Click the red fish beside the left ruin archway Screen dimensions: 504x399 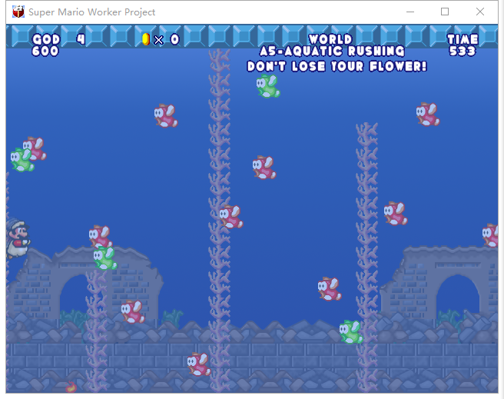pyautogui.click(x=133, y=311)
